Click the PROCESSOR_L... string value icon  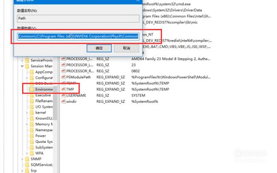point(63,65)
